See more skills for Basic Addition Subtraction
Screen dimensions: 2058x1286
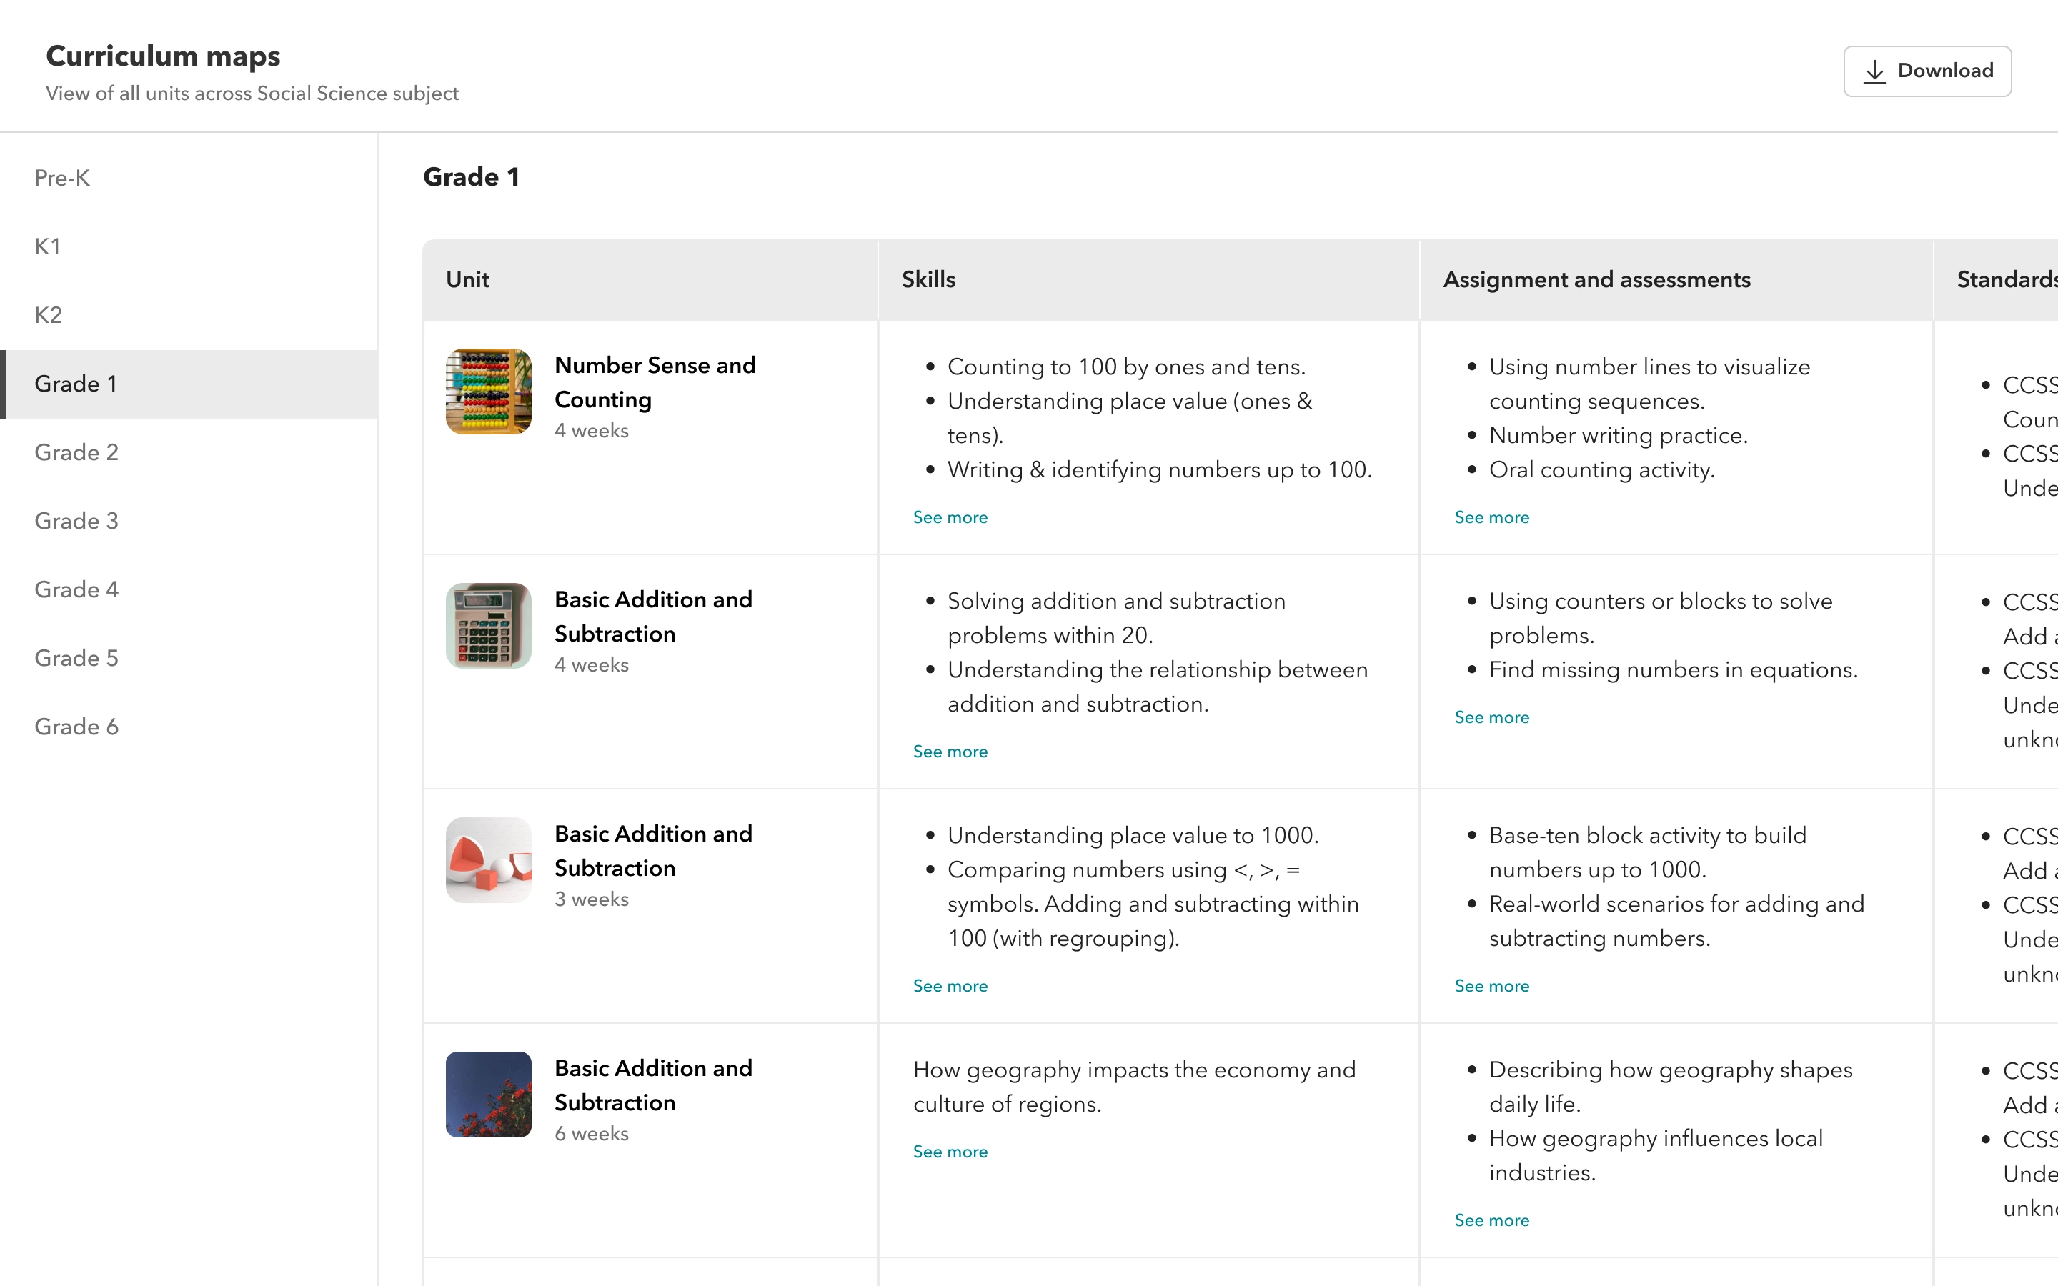950,751
